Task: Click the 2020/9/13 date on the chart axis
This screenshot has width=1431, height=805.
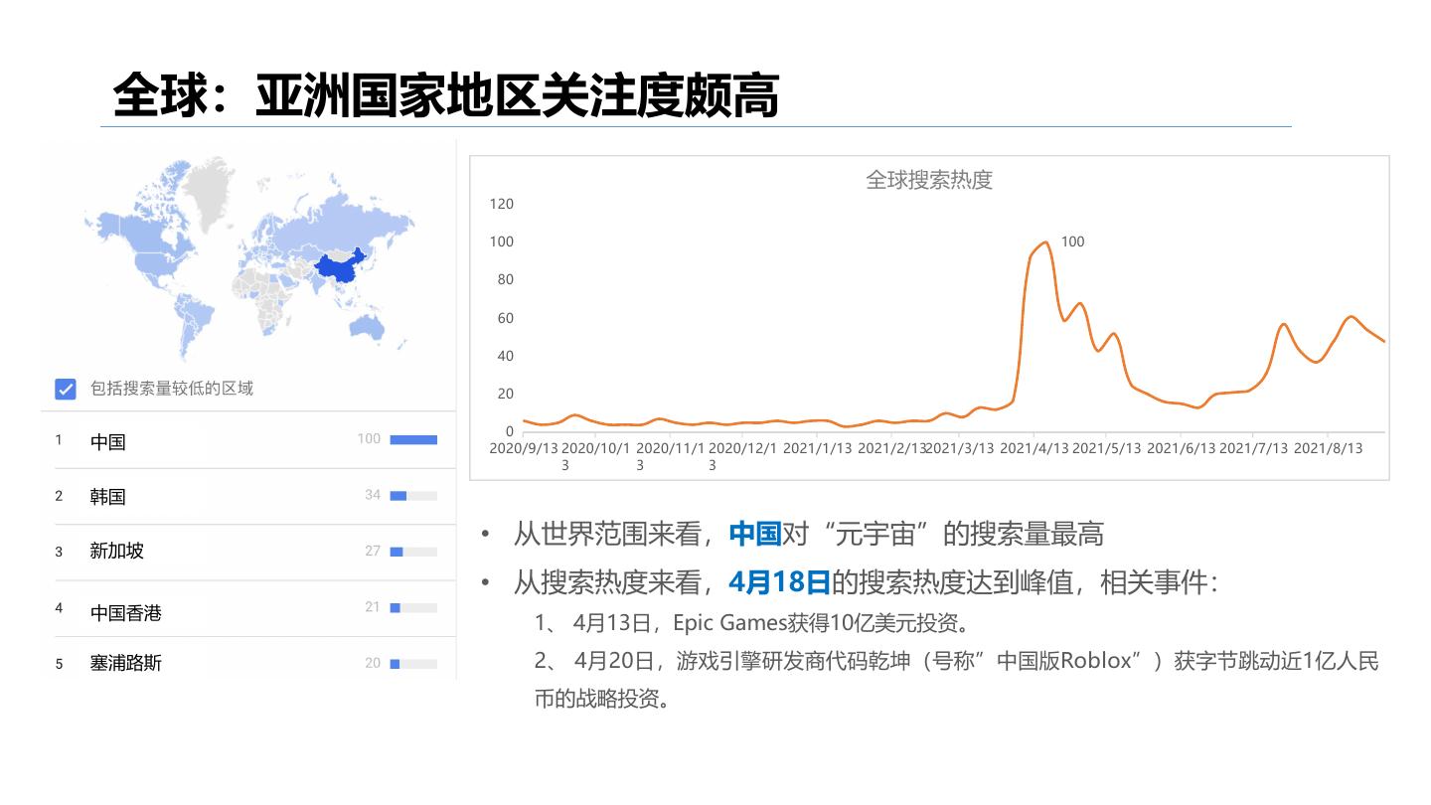Action: [523, 448]
